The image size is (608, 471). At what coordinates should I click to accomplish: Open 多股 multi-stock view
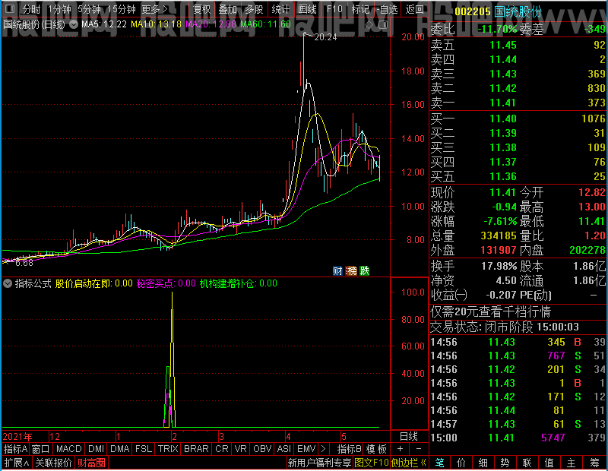click(254, 9)
